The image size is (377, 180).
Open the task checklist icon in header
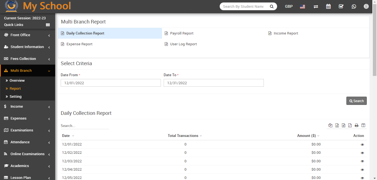[341, 6]
